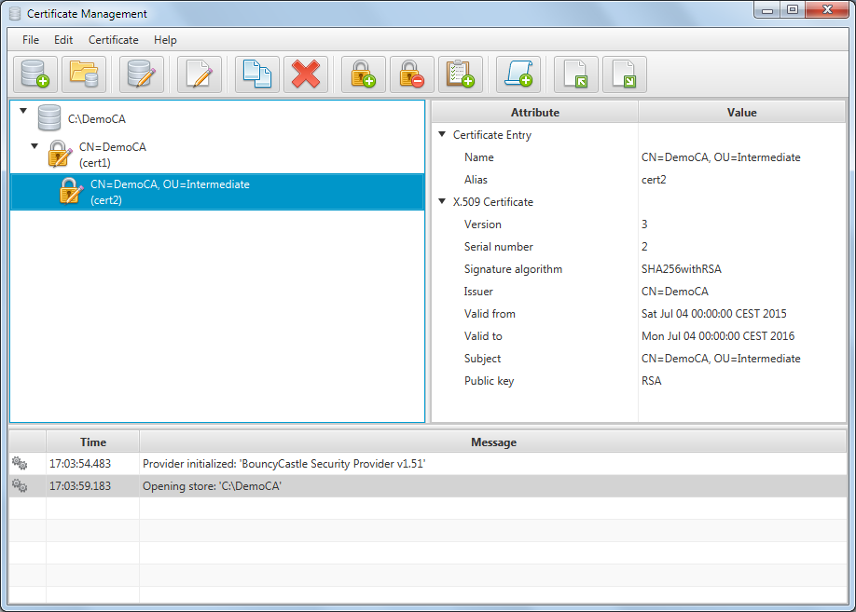The width and height of the screenshot is (856, 612).
Task: Generate a certificate signing request
Action: (x=518, y=75)
